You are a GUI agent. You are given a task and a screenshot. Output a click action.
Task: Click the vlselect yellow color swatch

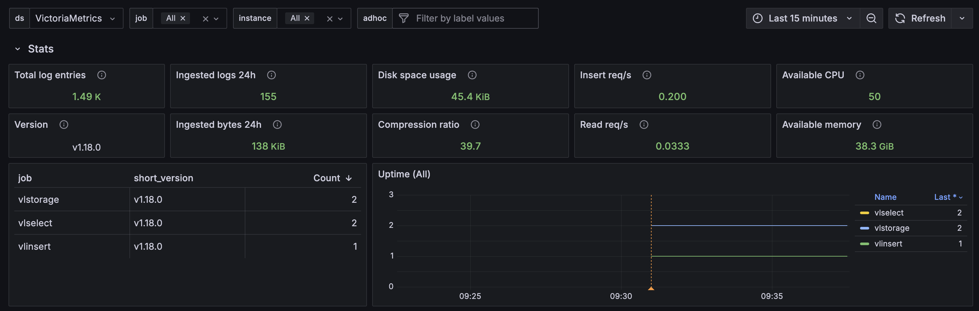(865, 213)
